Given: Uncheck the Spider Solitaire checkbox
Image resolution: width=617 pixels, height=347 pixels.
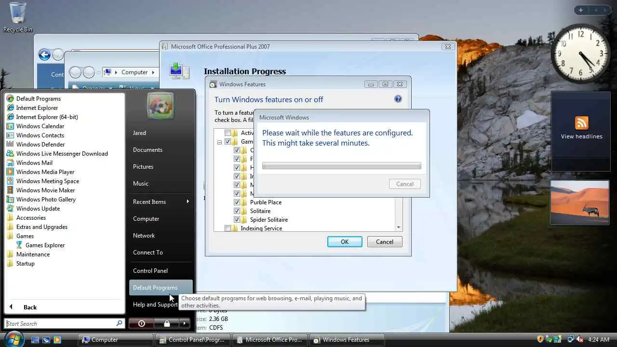Looking at the screenshot, I should pos(237,220).
